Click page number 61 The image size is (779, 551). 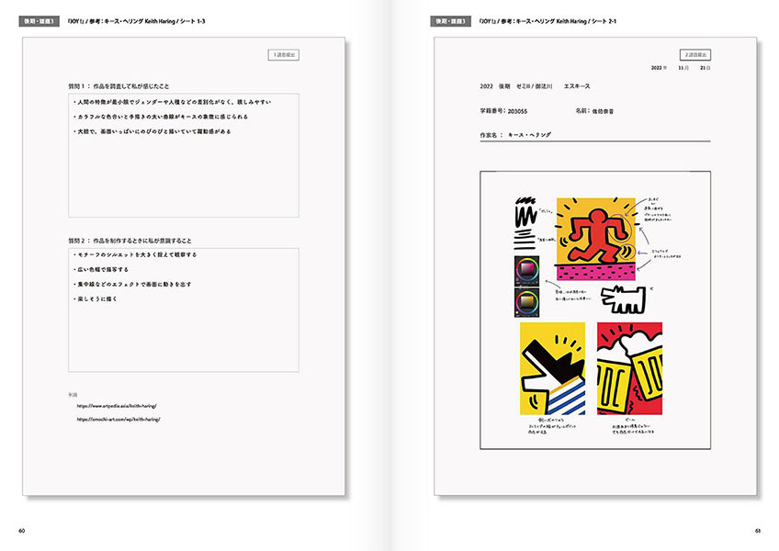[758, 531]
